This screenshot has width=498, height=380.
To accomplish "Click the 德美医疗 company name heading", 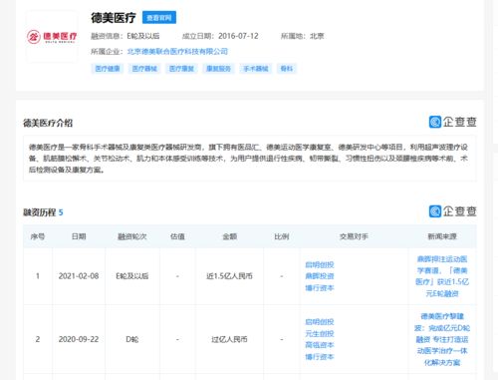I will click(x=114, y=18).
